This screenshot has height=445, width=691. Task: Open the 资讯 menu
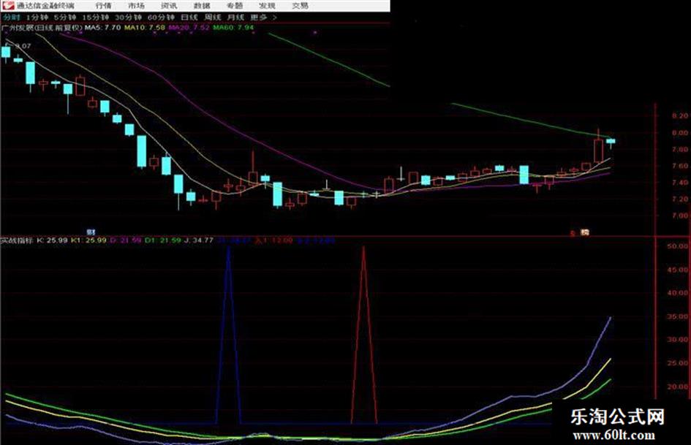point(169,6)
